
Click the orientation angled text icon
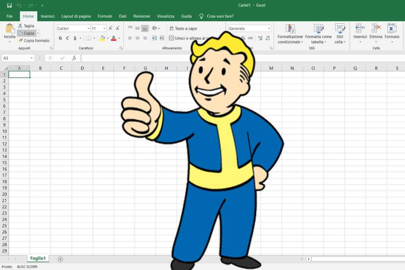pos(155,28)
